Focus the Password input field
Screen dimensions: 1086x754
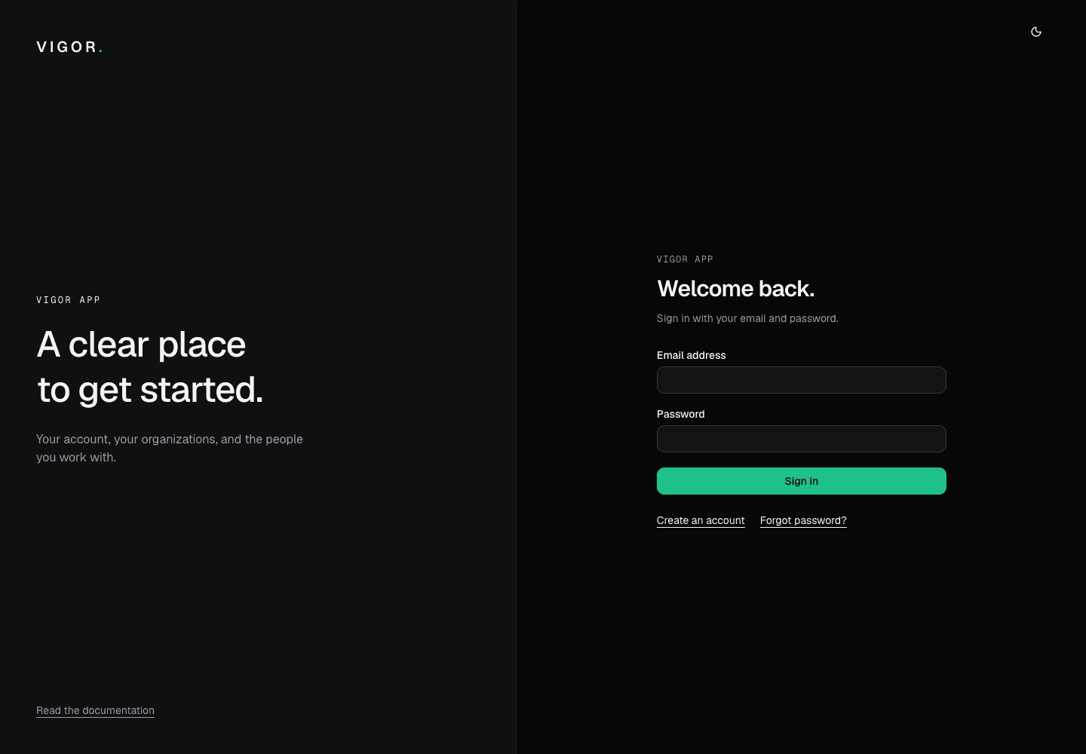pos(801,439)
